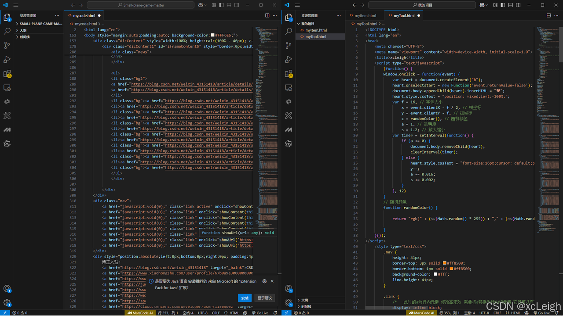Open Copilot dropdown arrow in the right window
This screenshot has width=563, height=316.
point(487,5)
